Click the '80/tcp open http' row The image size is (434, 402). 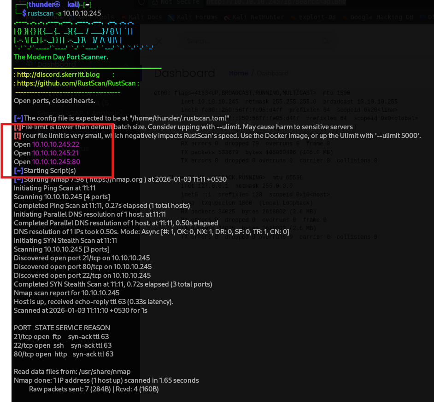tap(64, 354)
